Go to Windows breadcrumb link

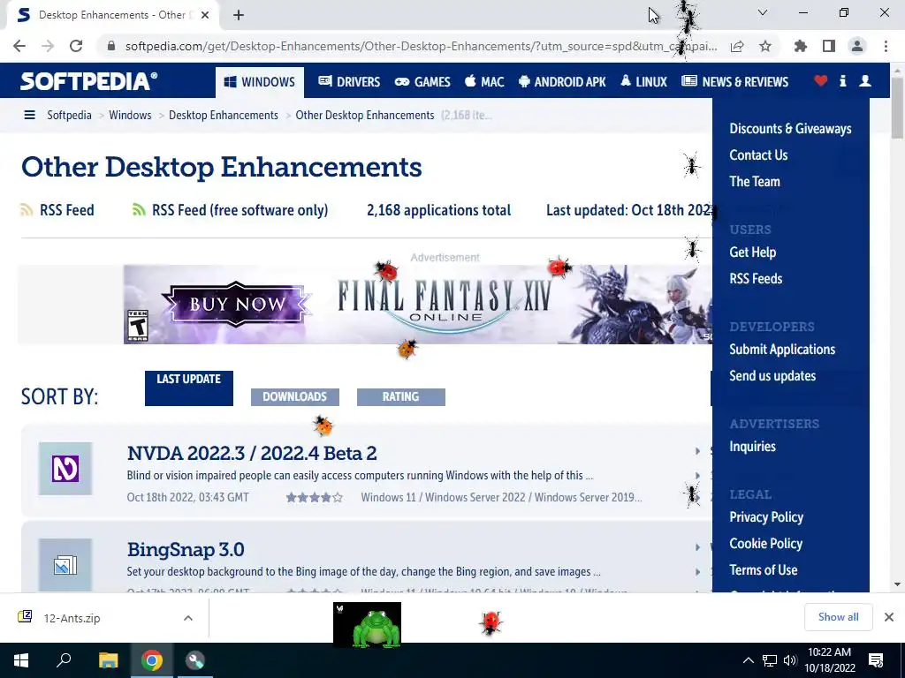[x=130, y=116]
